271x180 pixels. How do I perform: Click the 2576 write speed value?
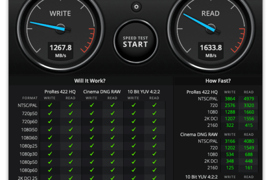(x=230, y=105)
